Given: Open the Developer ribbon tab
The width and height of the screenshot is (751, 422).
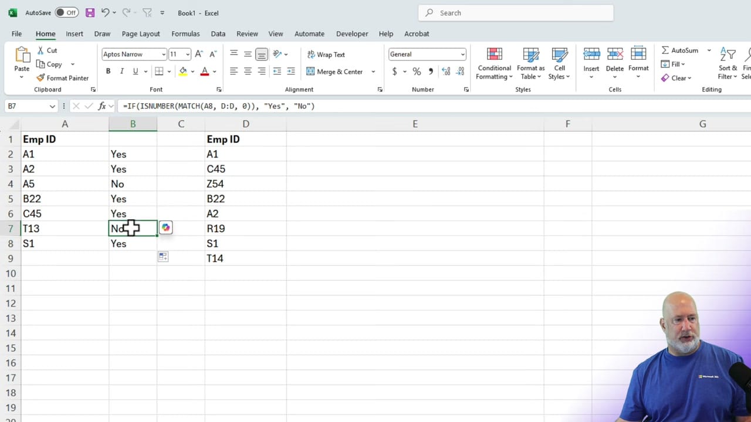Looking at the screenshot, I should tap(352, 33).
